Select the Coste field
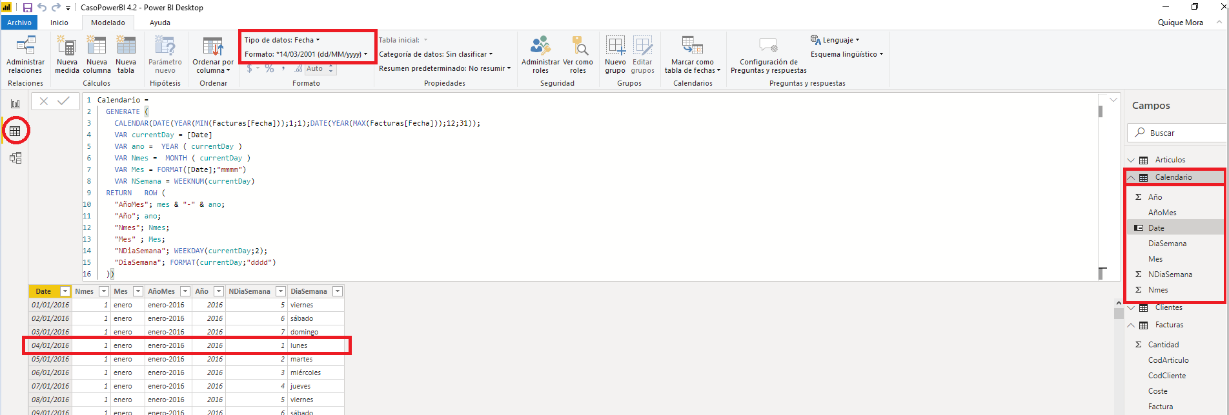Image resolution: width=1229 pixels, height=415 pixels. (x=1157, y=391)
